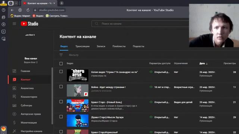
Task: Toggle visibility eye for Война video
Action: [151, 87]
